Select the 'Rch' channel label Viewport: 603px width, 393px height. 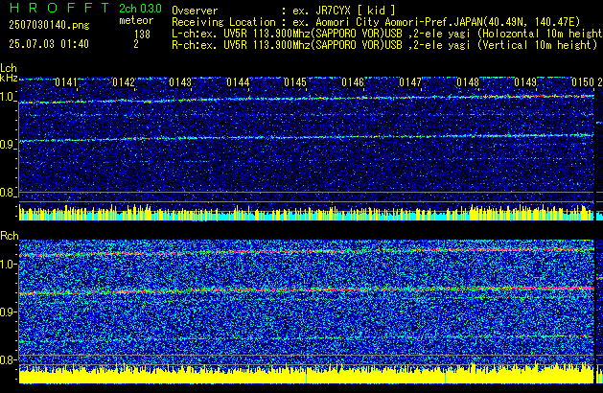click(x=10, y=236)
